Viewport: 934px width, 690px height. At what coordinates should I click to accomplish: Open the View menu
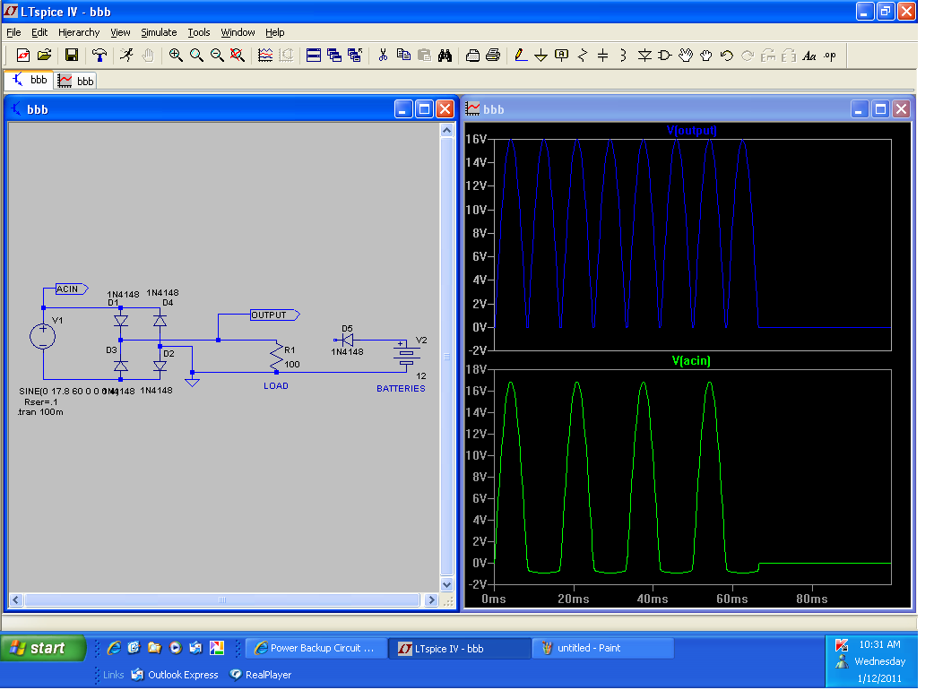click(120, 32)
